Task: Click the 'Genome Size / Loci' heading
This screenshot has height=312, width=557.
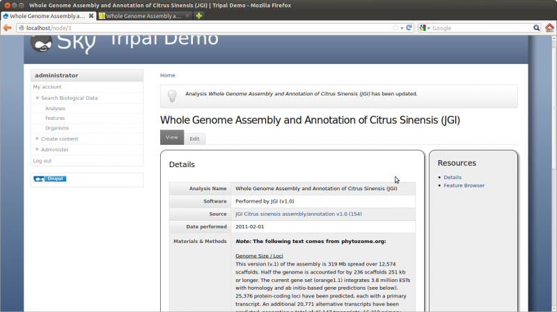Action: [259, 256]
